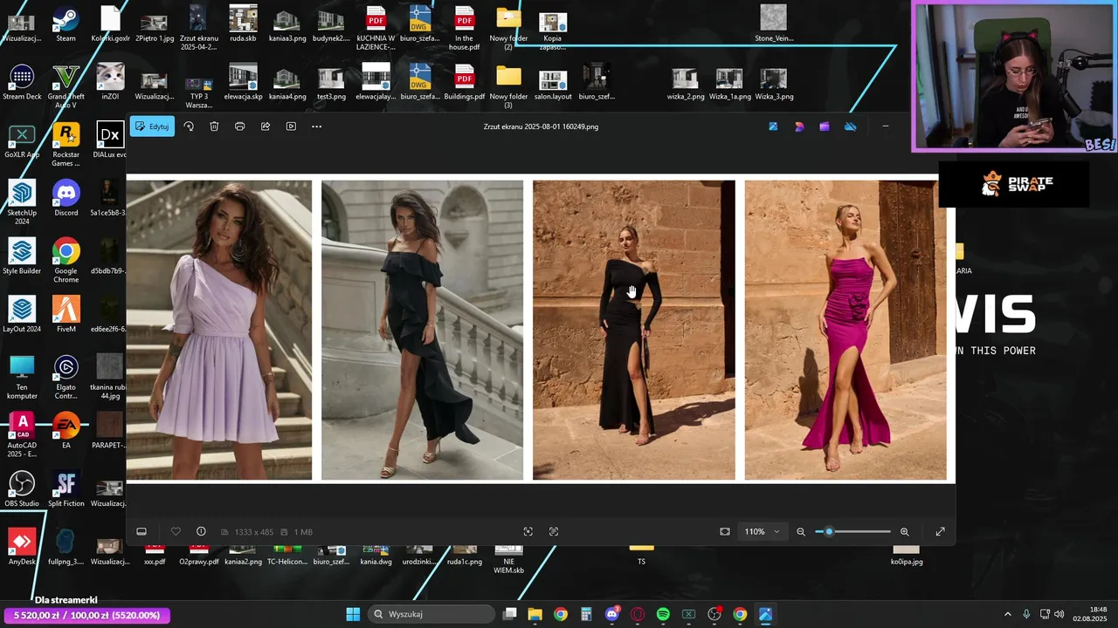Select Rockstar Games desktop shortcut

[x=66, y=145]
